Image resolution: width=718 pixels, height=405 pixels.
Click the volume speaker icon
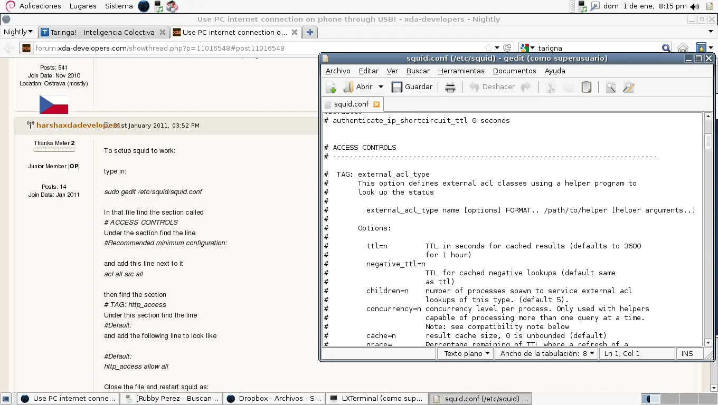[694, 6]
